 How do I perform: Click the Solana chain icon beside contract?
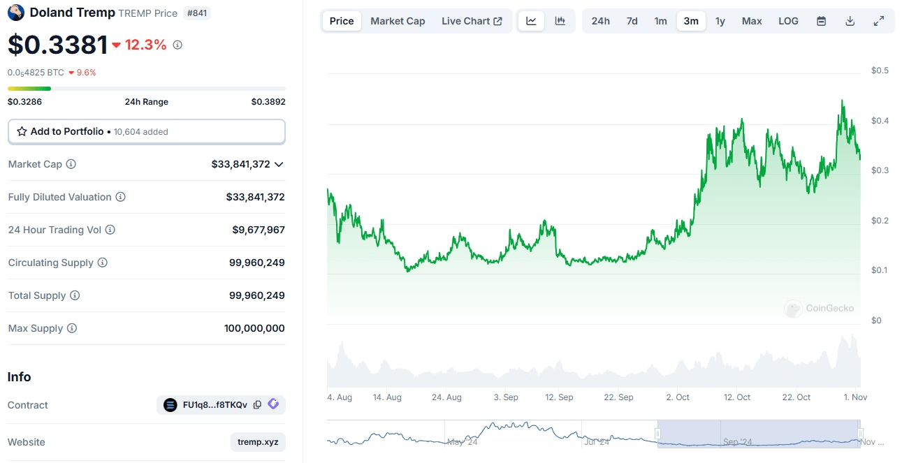tap(171, 405)
